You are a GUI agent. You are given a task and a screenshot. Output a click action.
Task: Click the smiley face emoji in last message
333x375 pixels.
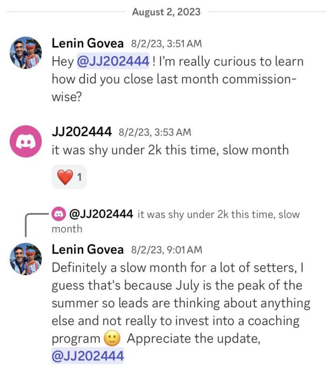(112, 339)
